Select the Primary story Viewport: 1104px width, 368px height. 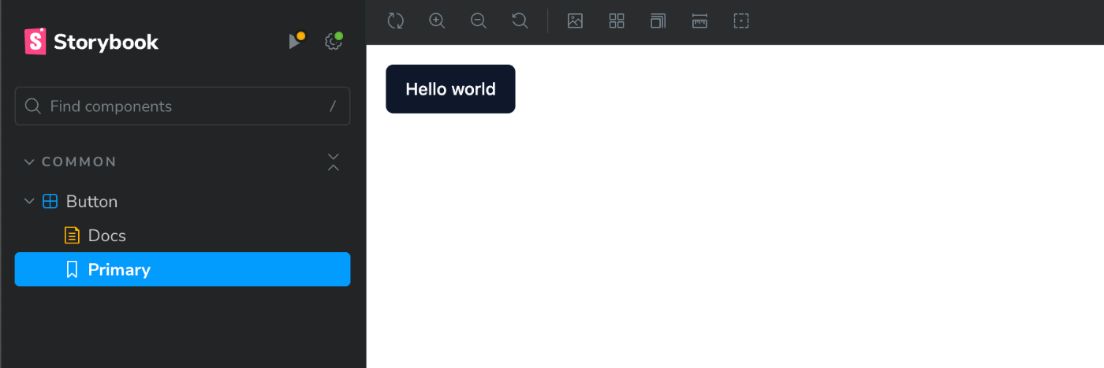pos(182,269)
